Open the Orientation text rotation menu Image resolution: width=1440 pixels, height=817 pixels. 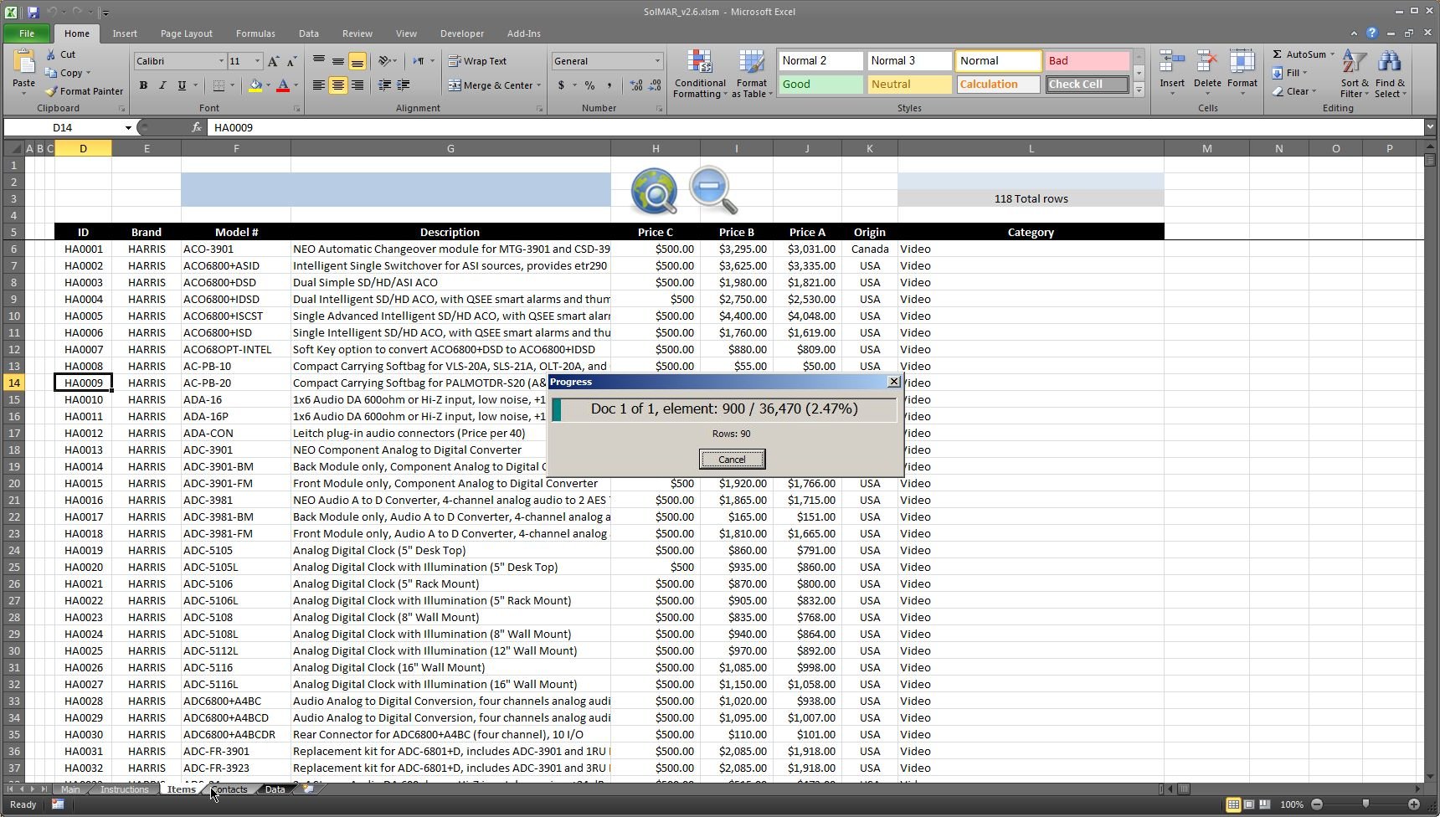[387, 61]
